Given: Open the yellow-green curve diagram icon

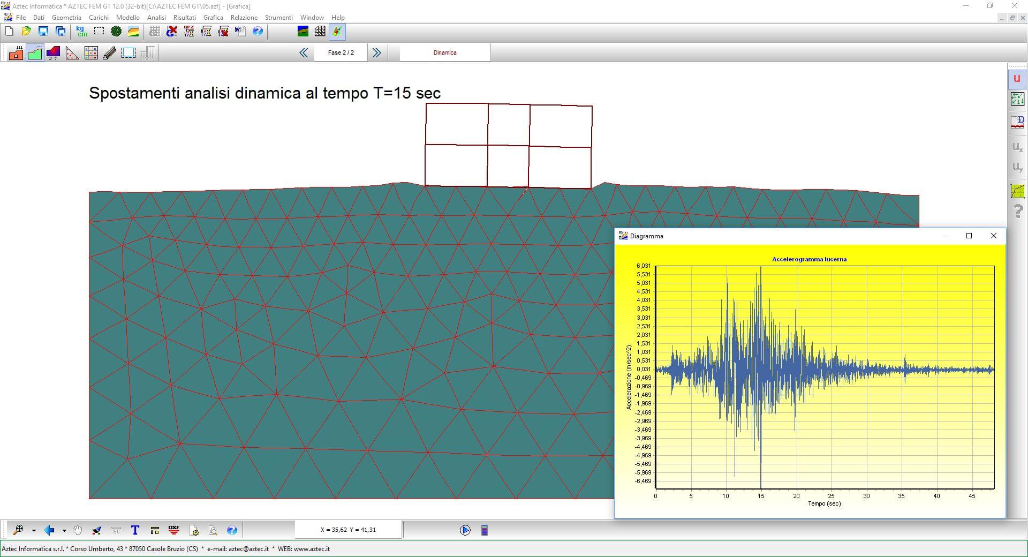Looking at the screenshot, I should pos(1017,191).
